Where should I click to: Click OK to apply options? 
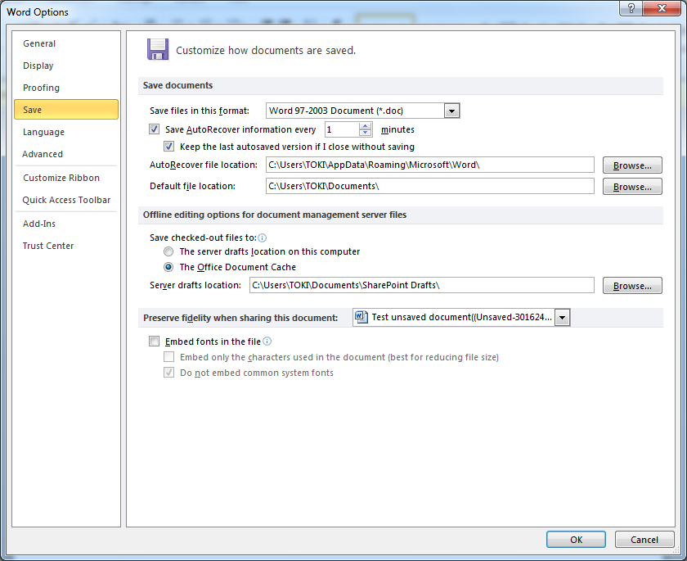(x=576, y=540)
